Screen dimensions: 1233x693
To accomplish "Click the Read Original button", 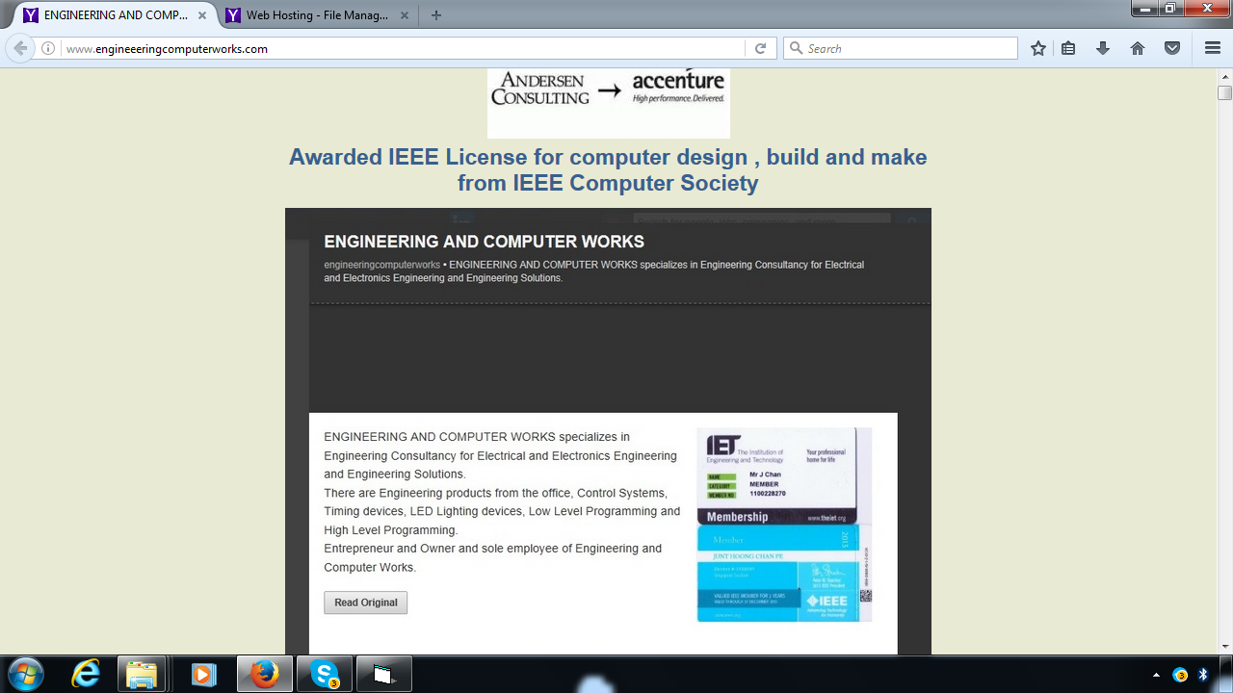I will [x=366, y=603].
